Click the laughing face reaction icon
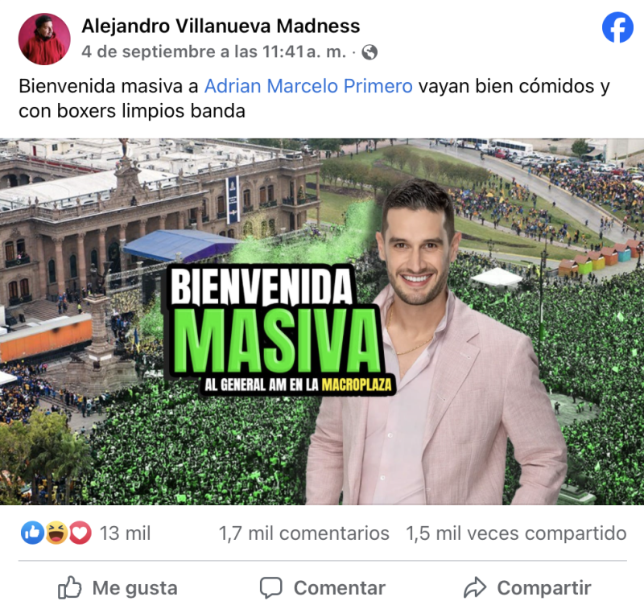Viewport: 644px width, 605px height. click(56, 533)
